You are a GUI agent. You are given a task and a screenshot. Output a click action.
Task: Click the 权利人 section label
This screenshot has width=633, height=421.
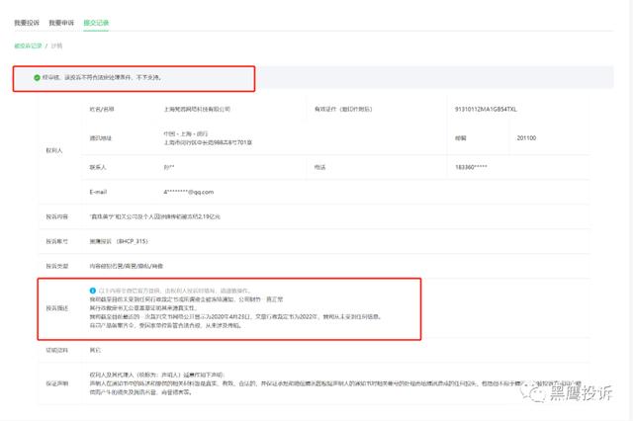pos(54,150)
